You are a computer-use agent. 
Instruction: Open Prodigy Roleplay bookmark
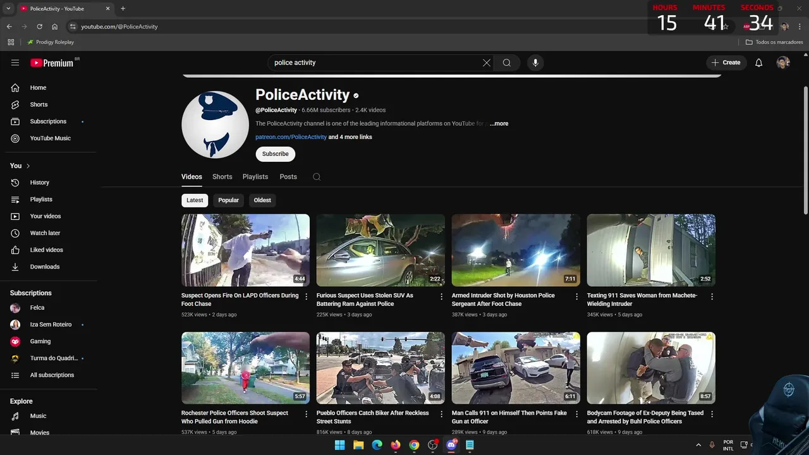pyautogui.click(x=51, y=42)
